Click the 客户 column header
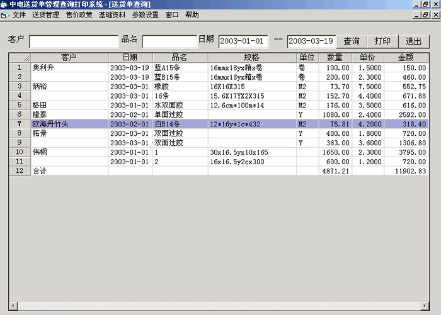The width and height of the screenshot is (441, 315). click(x=69, y=58)
